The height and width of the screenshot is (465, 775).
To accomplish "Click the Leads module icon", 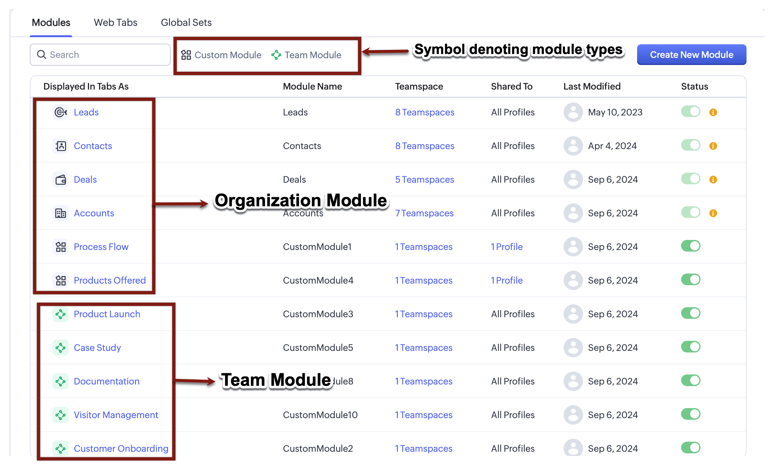I will 61,112.
